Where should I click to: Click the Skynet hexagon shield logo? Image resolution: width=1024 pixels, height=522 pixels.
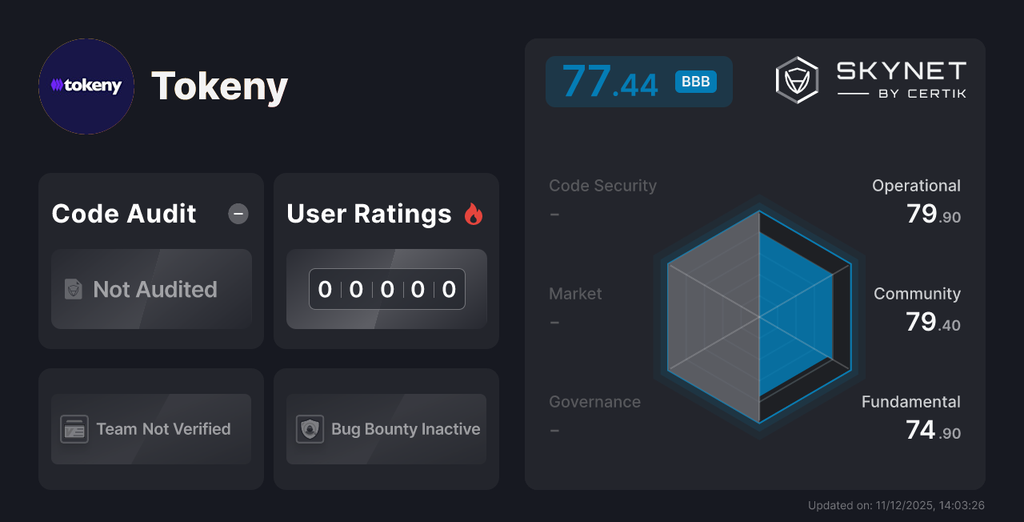coord(795,78)
